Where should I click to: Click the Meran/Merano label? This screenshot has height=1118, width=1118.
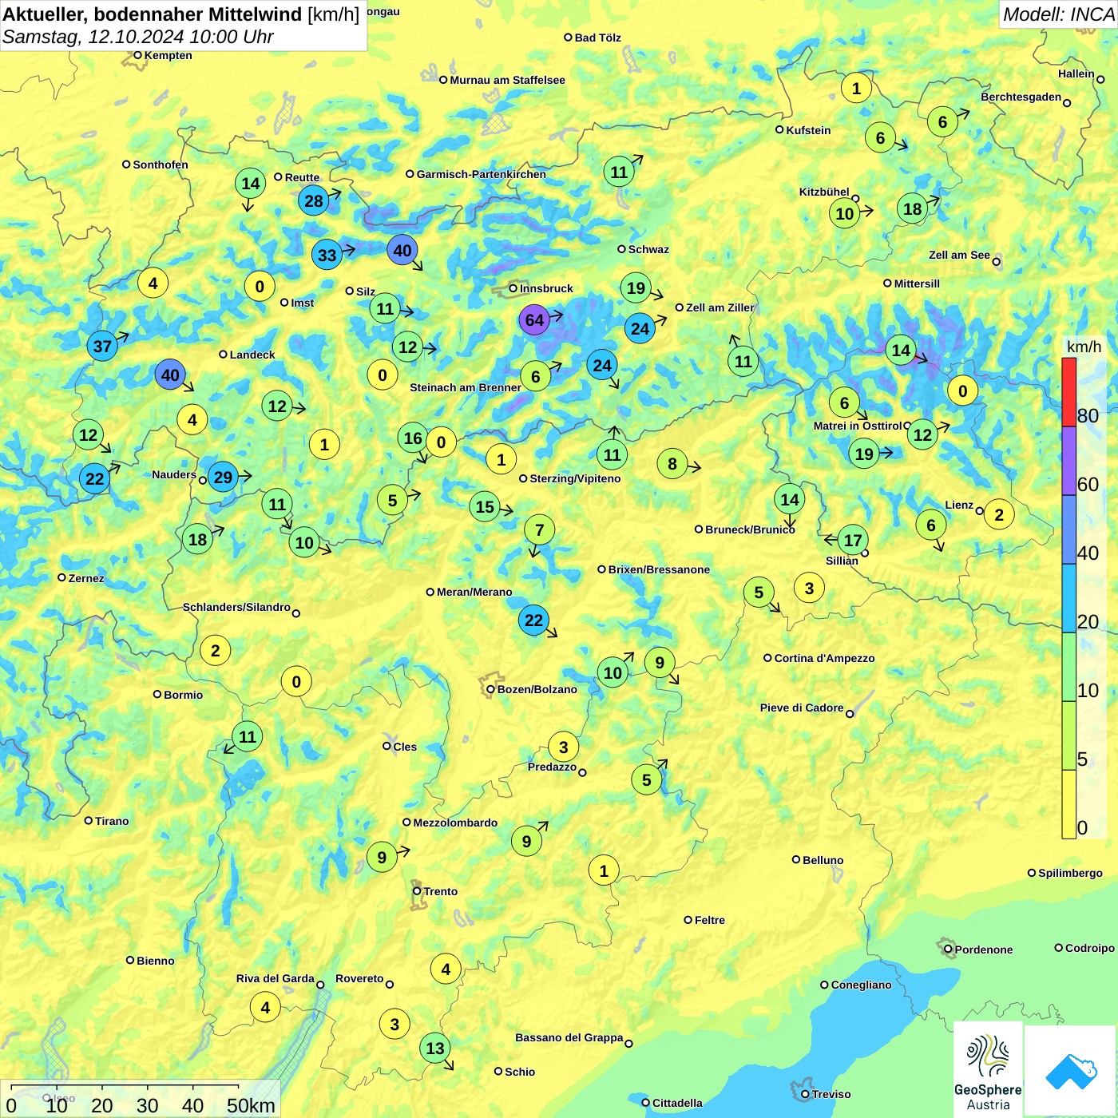[x=474, y=592]
